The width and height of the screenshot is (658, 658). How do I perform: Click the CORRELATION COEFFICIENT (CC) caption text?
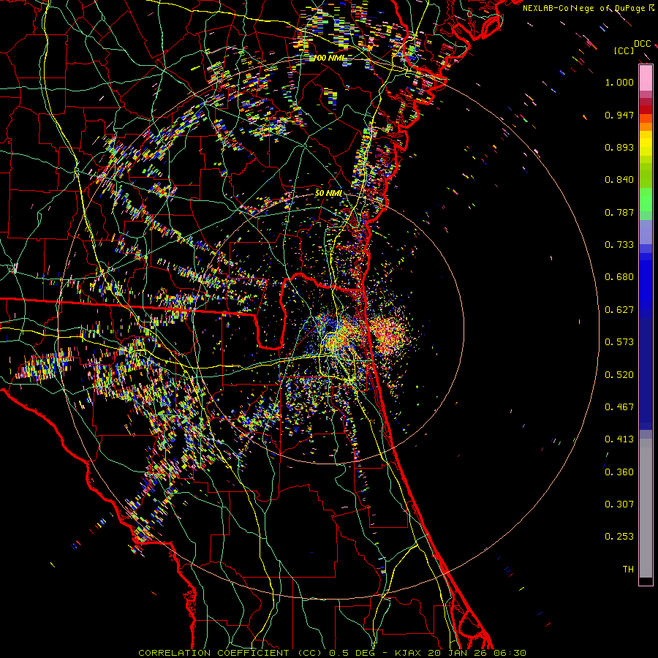pos(230,653)
